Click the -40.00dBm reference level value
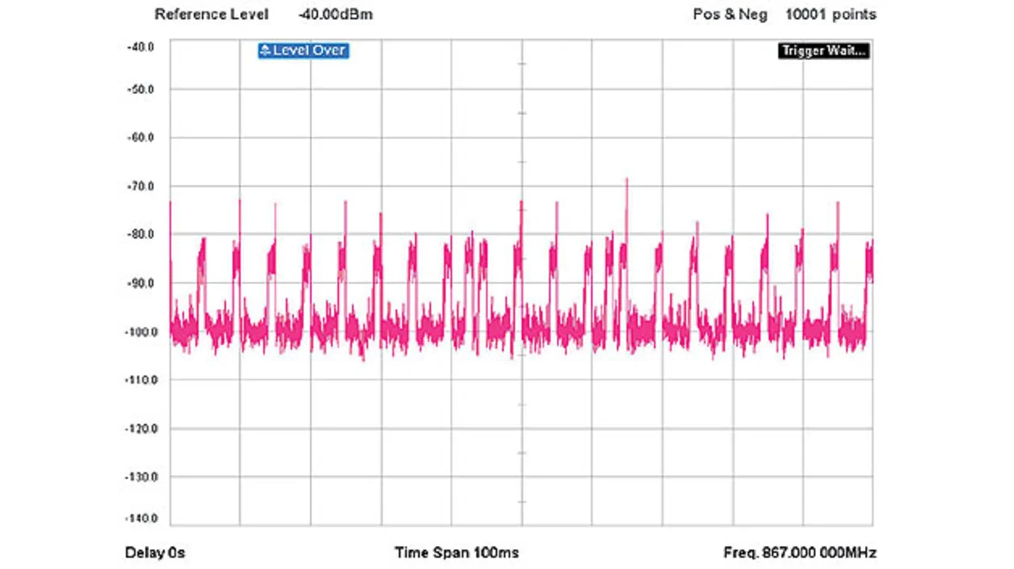The width and height of the screenshot is (1014, 569). 336,14
